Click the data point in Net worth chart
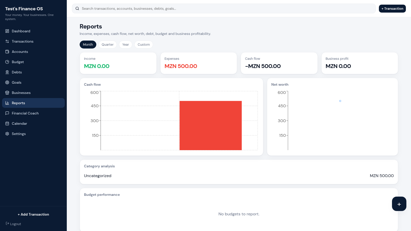 [x=340, y=101]
